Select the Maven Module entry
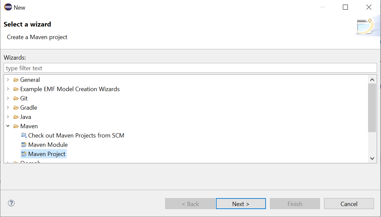The height and width of the screenshot is (217, 381). (48, 145)
